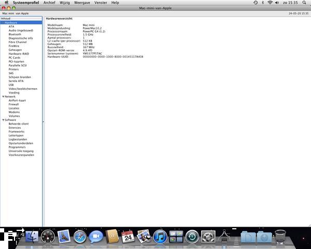Select Audio (ingebouwd) item

click(21, 31)
